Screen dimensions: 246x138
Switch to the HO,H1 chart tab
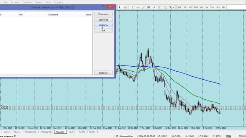coord(17,132)
